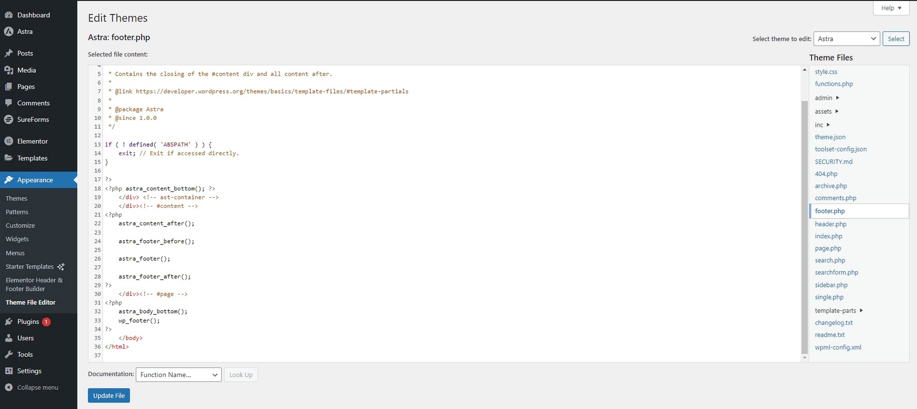Viewport: 917px width, 409px height.
Task: Open Elementor Header & Footer Builder item
Action: coord(34,284)
